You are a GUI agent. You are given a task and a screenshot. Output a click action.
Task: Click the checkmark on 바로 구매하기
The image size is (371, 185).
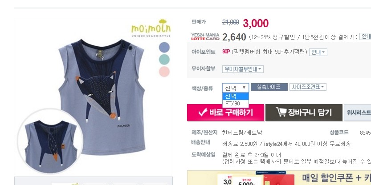point(203,112)
